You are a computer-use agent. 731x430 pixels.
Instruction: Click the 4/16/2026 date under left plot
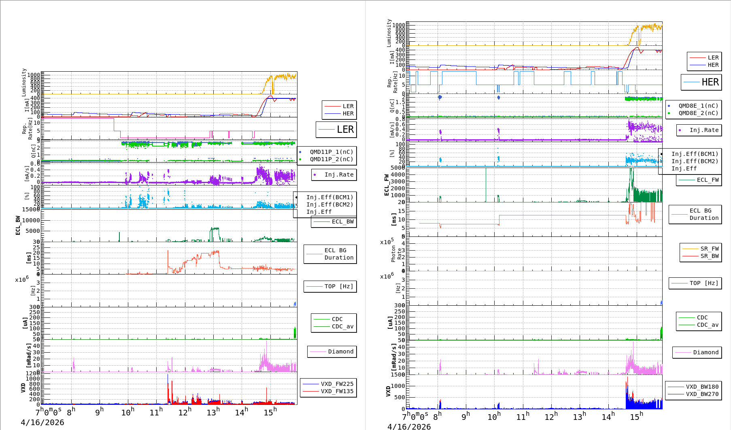(42, 422)
